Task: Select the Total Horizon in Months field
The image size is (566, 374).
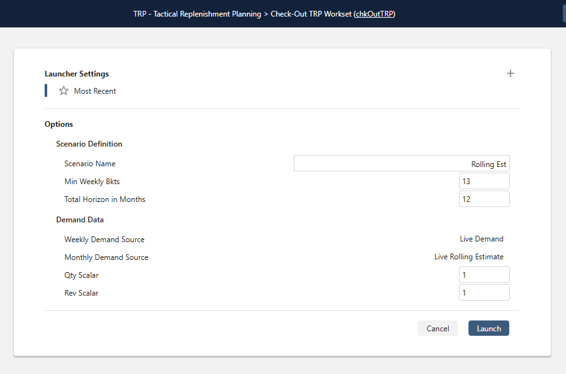Action: [x=484, y=198]
